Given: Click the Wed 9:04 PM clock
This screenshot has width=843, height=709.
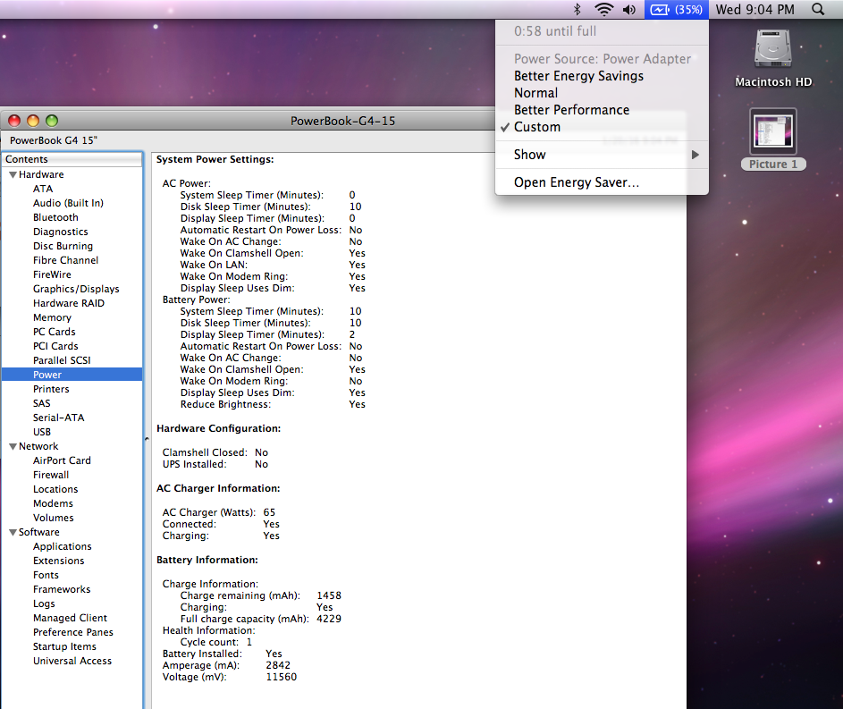Looking at the screenshot, I should click(754, 9).
